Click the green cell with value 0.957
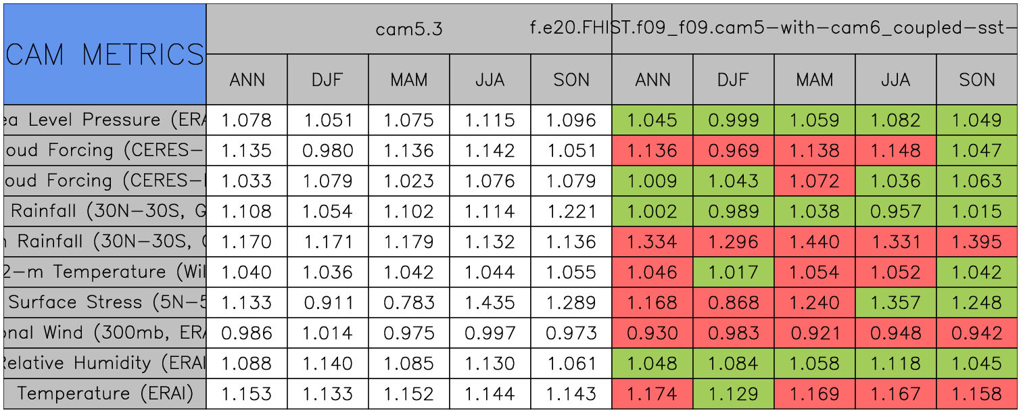The height and width of the screenshot is (413, 1021). click(x=896, y=212)
